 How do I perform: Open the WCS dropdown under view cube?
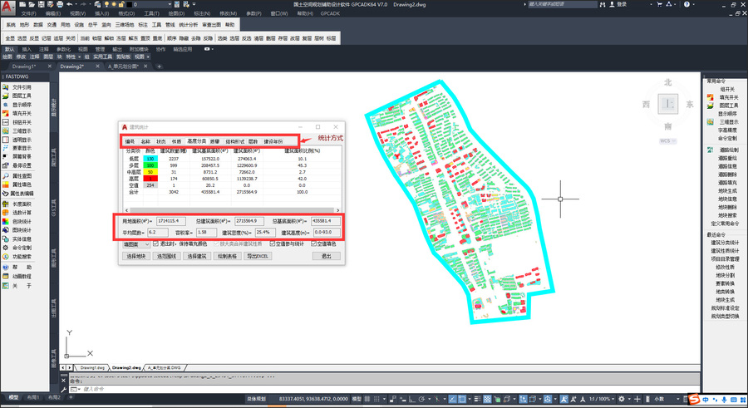[667, 140]
